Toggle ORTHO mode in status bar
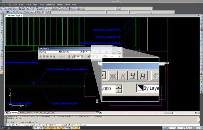Image resolution: width=203 pixels, height=130 pixels. tap(68, 128)
